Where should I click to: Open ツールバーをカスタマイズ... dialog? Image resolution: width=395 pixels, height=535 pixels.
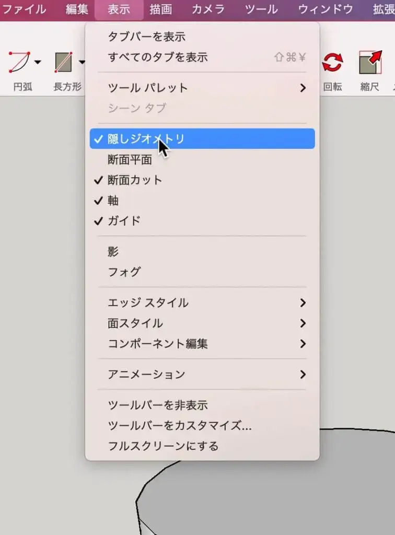click(202, 425)
